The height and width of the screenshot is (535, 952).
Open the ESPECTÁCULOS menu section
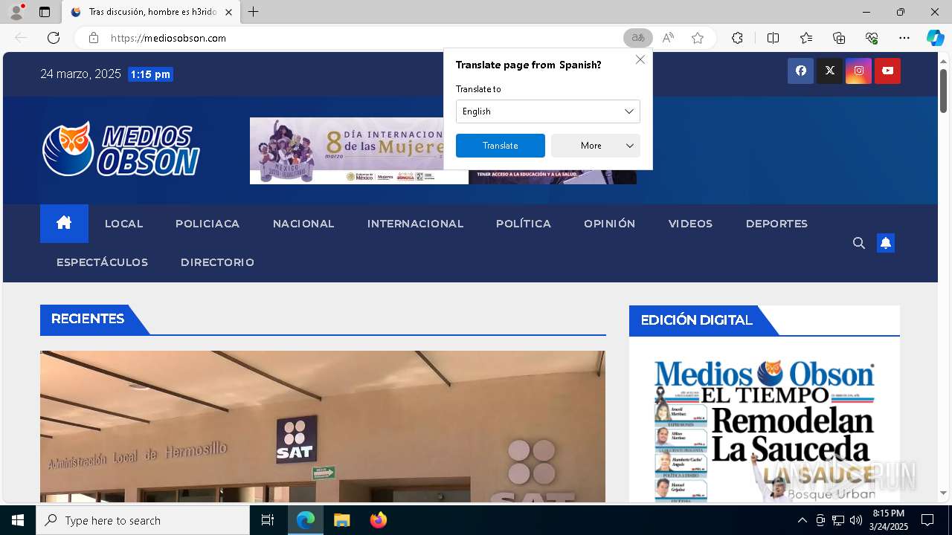click(103, 262)
